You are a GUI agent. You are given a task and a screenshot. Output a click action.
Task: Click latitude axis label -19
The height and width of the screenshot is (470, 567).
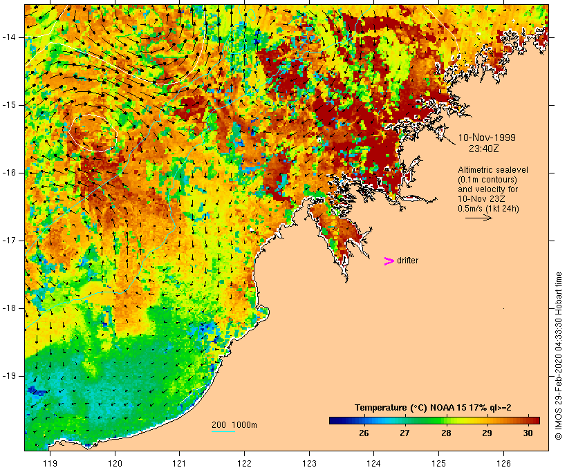9,376
